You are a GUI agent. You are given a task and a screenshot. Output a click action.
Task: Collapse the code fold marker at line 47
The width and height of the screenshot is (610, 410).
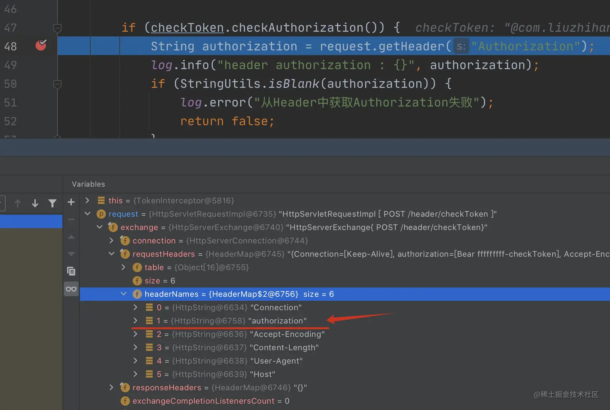(x=57, y=28)
